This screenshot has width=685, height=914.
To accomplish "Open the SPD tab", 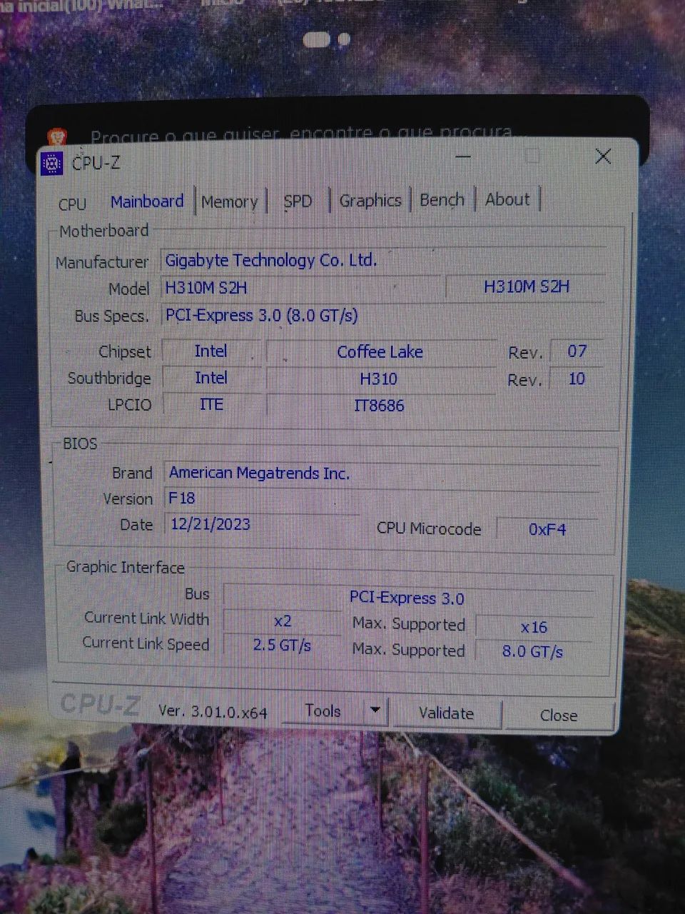I will 298,201.
